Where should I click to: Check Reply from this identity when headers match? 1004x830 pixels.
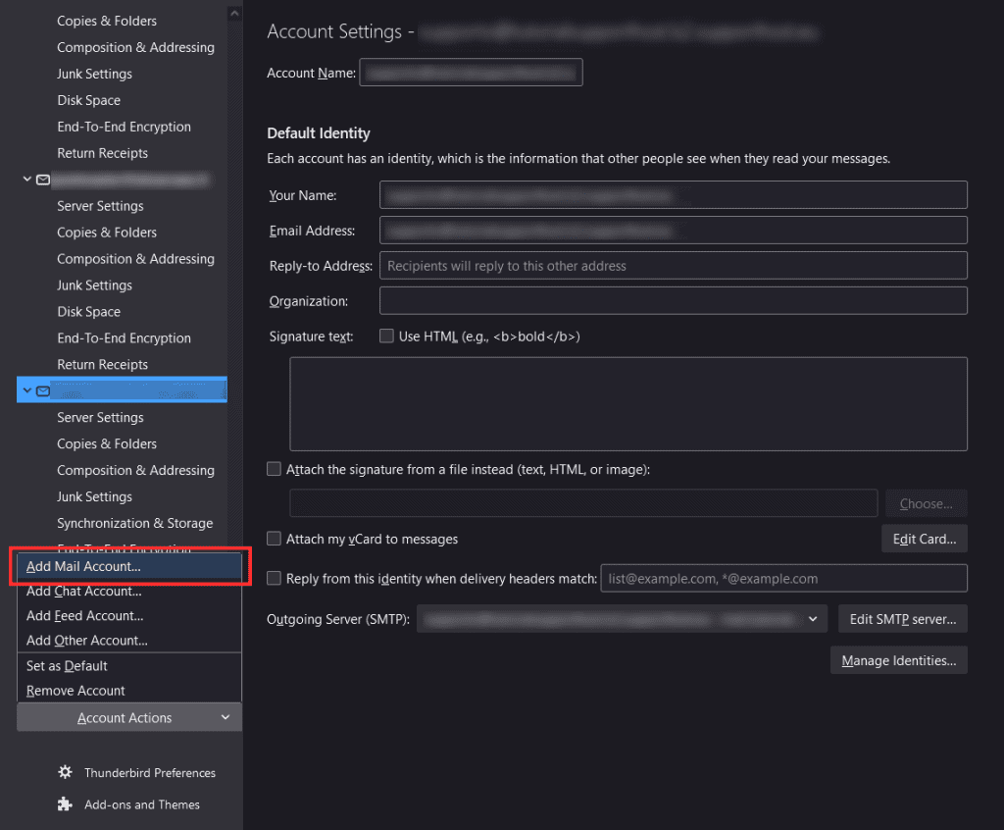(275, 578)
